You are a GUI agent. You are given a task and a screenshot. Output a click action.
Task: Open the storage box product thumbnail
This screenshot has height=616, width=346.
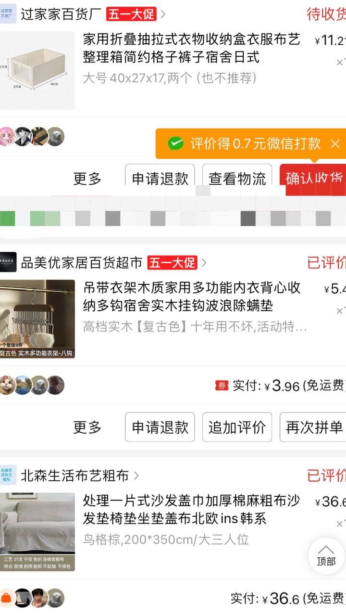[37, 71]
